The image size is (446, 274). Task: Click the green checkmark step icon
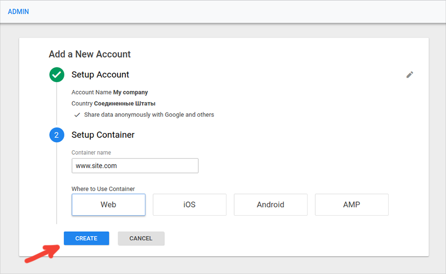click(57, 75)
